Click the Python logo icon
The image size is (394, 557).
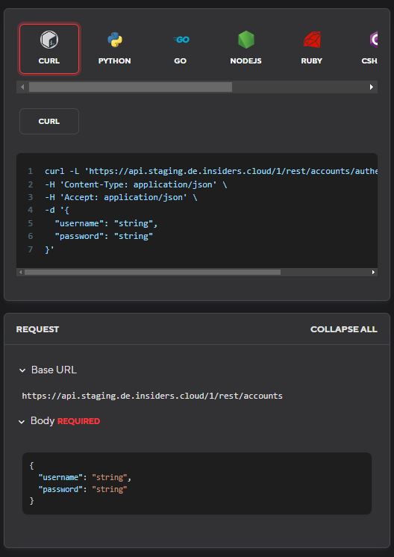(115, 40)
